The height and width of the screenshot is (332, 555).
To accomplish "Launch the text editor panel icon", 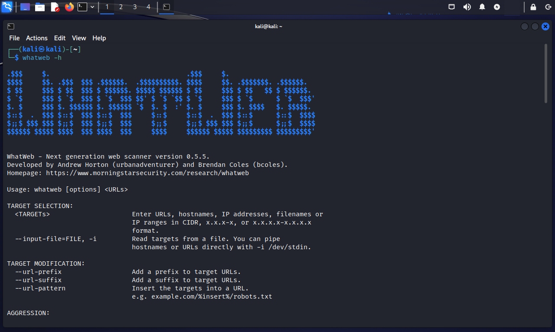I will click(55, 7).
